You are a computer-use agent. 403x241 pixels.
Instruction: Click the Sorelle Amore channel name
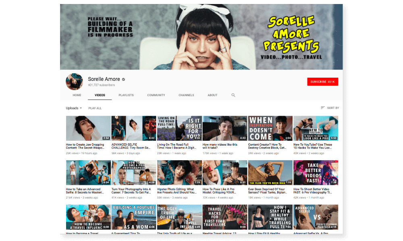pyautogui.click(x=104, y=79)
